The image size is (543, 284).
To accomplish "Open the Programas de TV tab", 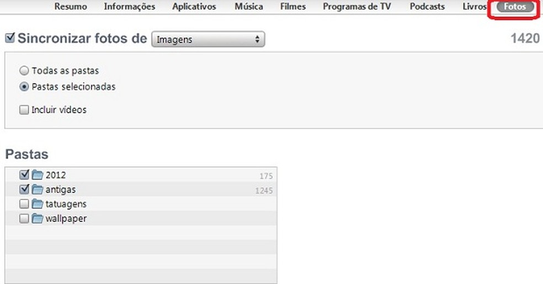I will tap(356, 6).
